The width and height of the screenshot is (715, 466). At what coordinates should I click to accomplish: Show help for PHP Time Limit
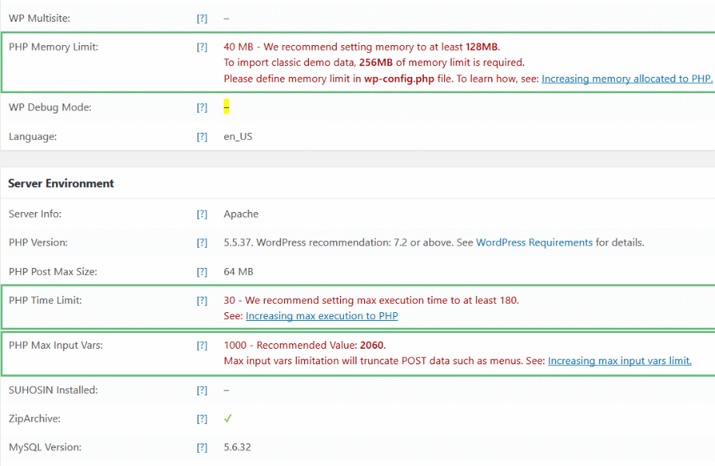(202, 301)
